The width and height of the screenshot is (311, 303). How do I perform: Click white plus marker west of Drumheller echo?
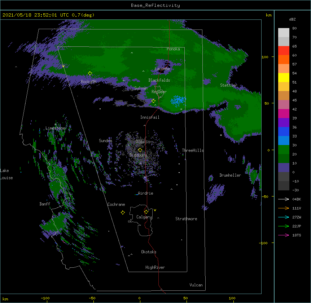[x=221, y=135]
